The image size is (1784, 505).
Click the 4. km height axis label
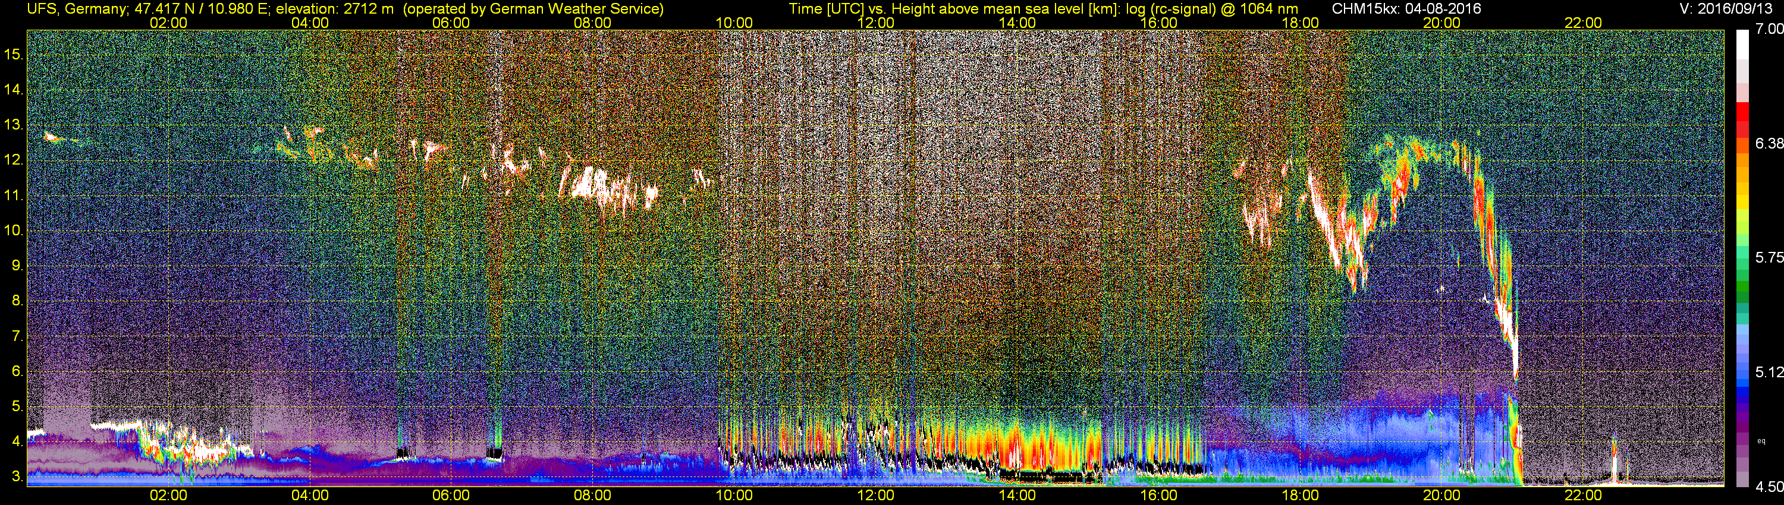click(x=18, y=441)
